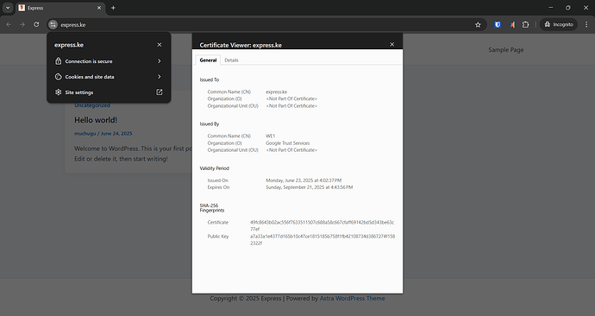
Task: Close the express.ke site info popup
Action: (160, 45)
